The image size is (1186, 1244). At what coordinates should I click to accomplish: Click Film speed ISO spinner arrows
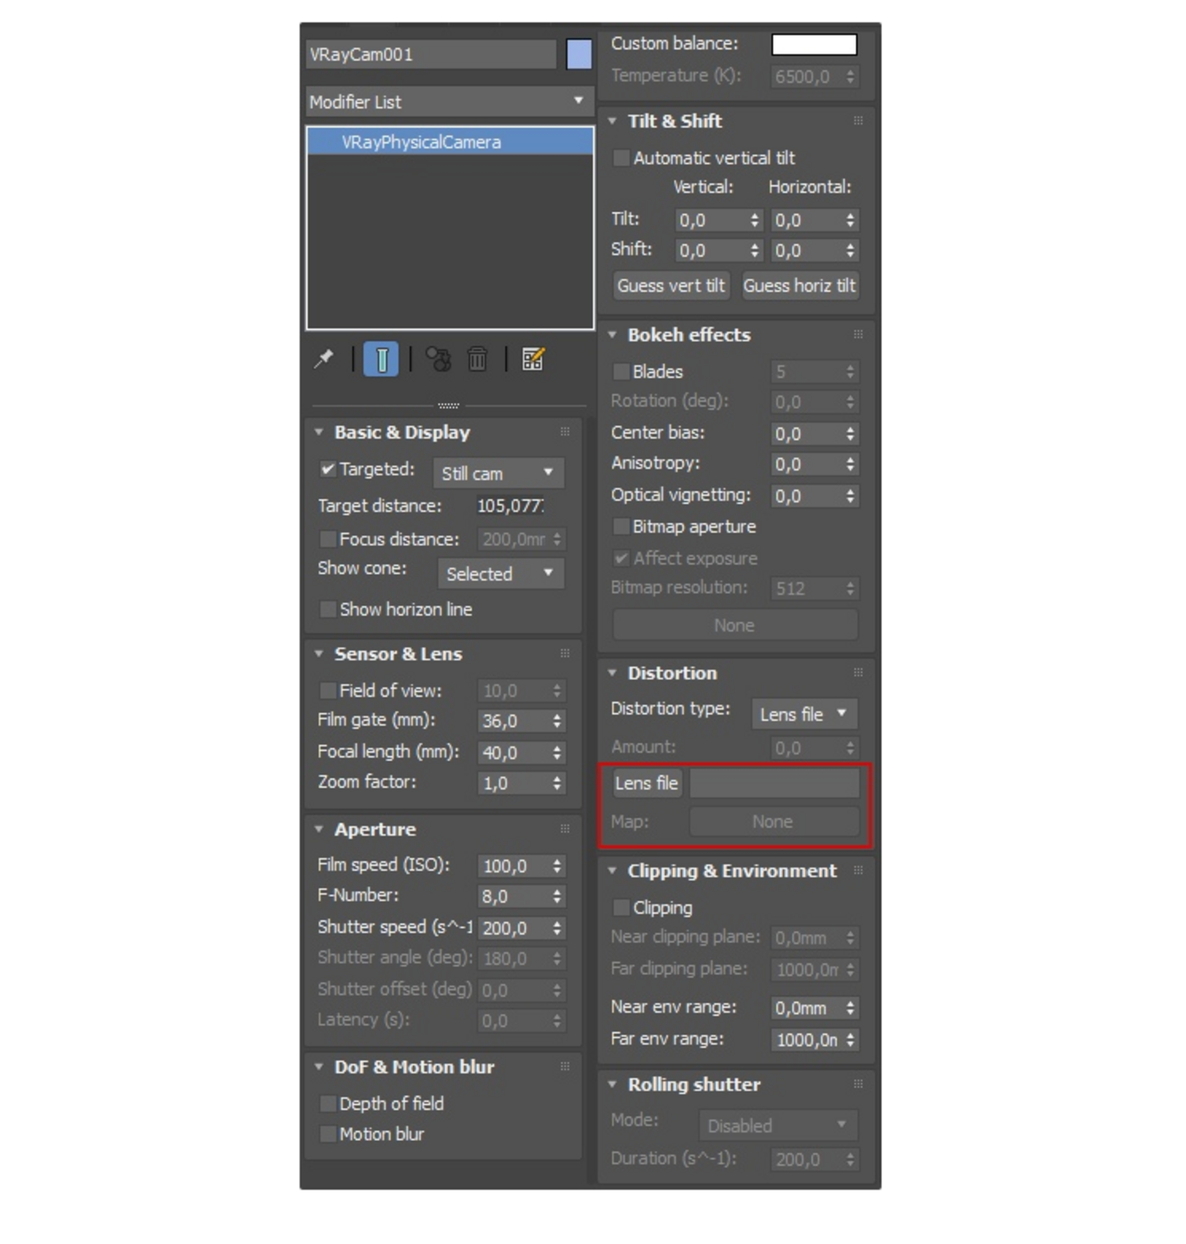coord(557,866)
